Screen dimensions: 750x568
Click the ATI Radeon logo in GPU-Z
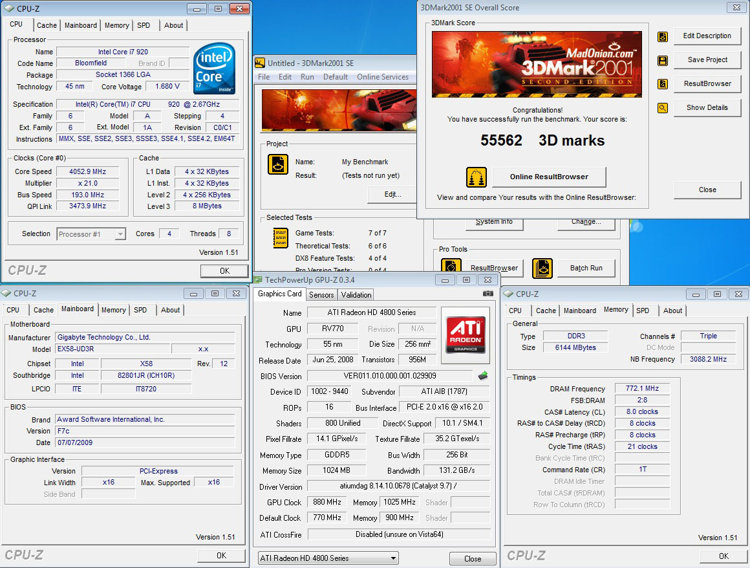click(466, 335)
